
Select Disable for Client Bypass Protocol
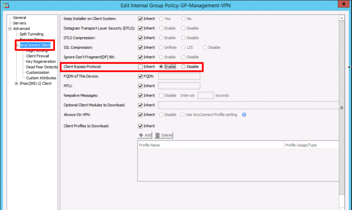(x=184, y=67)
